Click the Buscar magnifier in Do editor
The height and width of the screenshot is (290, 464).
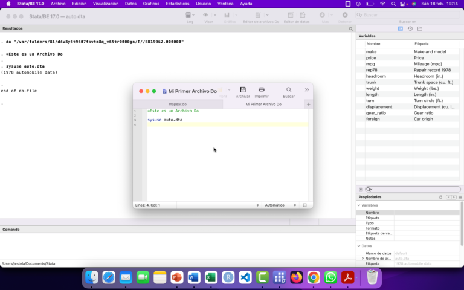(289, 89)
